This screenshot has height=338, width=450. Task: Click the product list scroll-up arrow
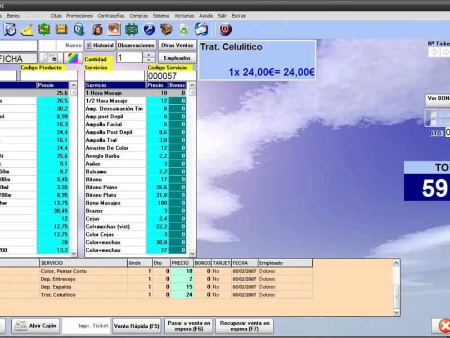[74, 85]
